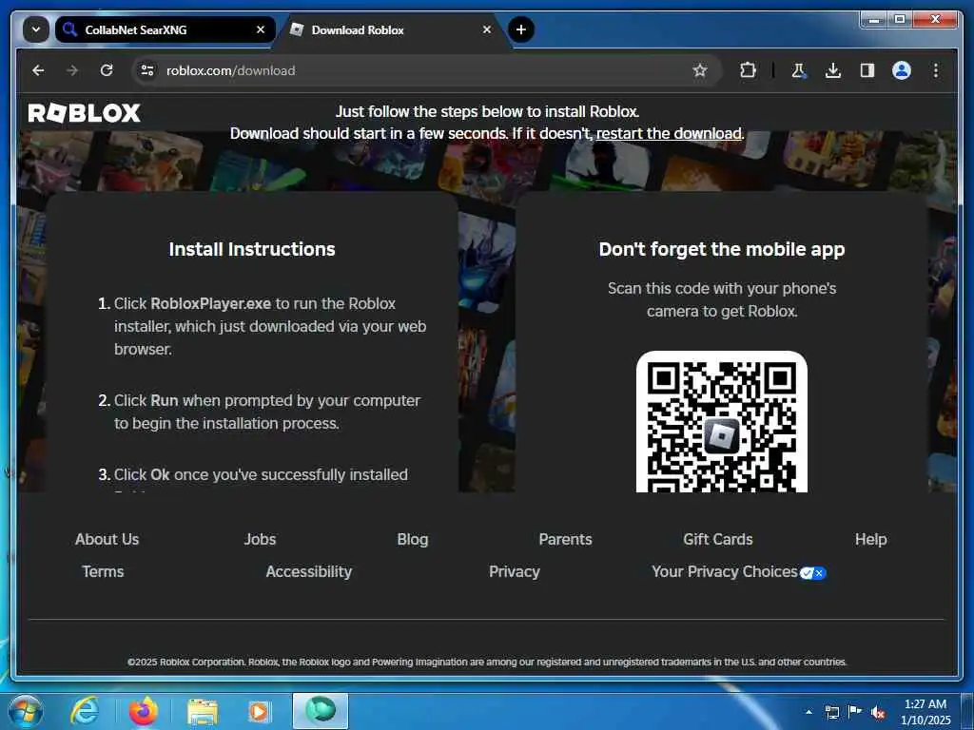Go back to the previous page
The width and height of the screenshot is (974, 730).
(x=38, y=70)
